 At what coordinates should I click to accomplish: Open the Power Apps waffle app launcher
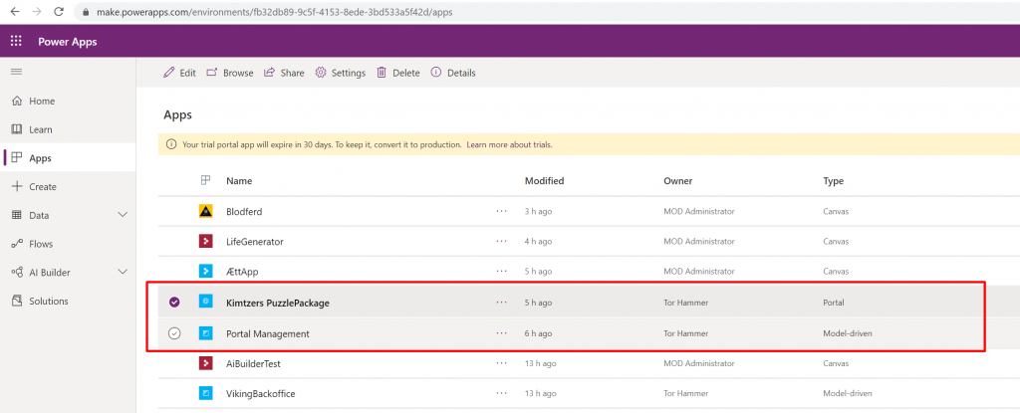(16, 42)
